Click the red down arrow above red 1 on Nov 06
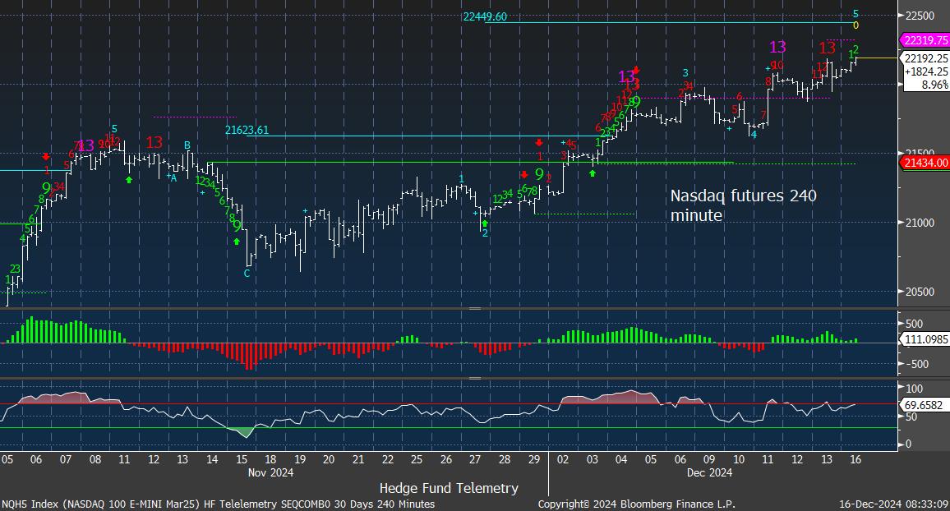 46,158
